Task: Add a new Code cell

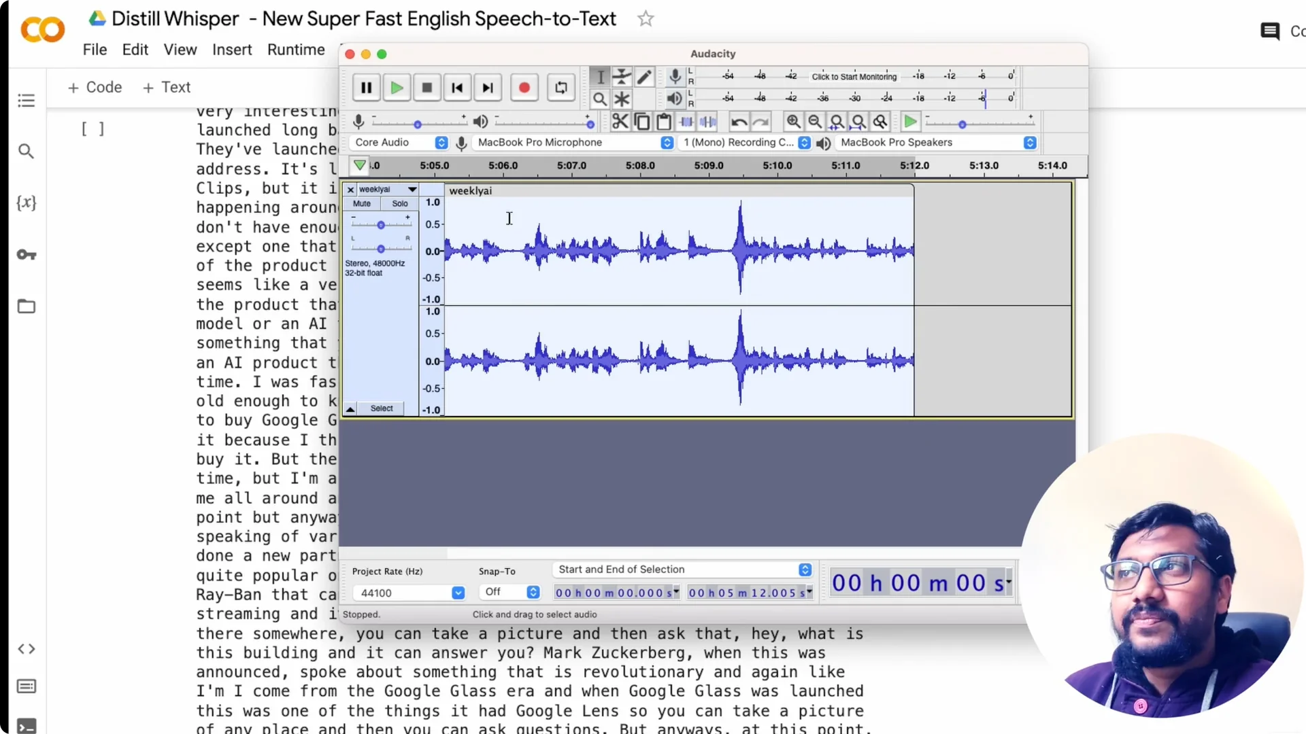Action: click(x=95, y=87)
